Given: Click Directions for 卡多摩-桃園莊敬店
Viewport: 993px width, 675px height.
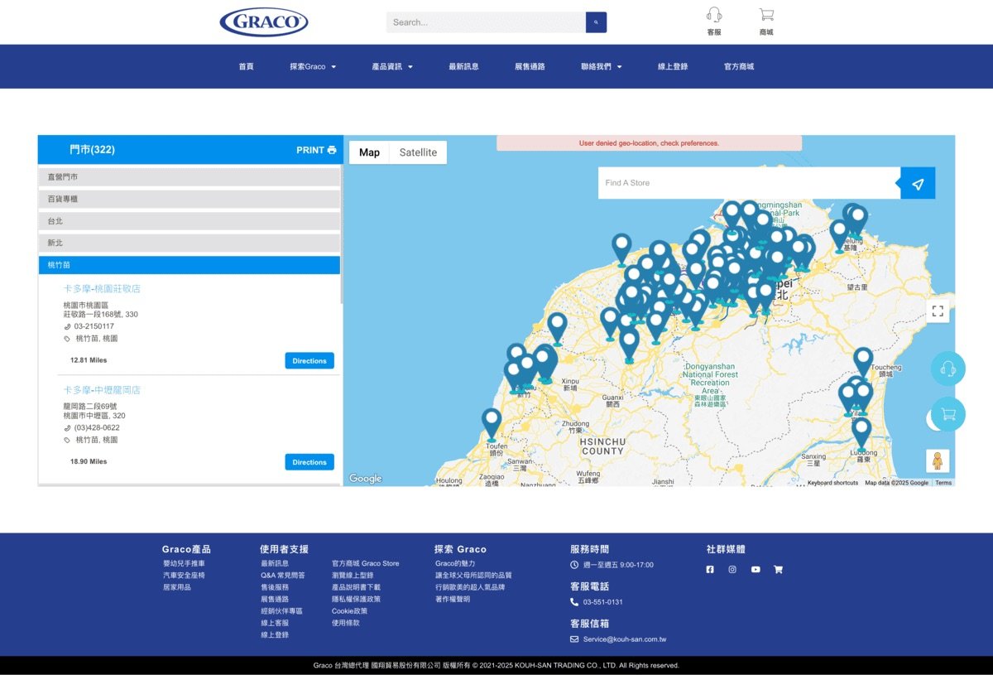Looking at the screenshot, I should coord(309,361).
